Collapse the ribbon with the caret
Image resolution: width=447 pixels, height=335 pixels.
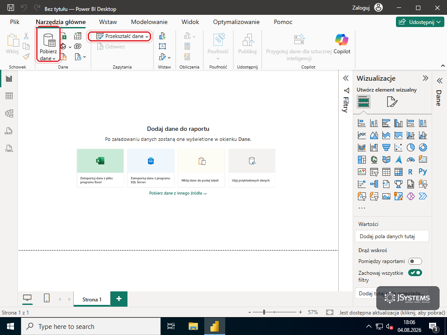click(x=443, y=66)
